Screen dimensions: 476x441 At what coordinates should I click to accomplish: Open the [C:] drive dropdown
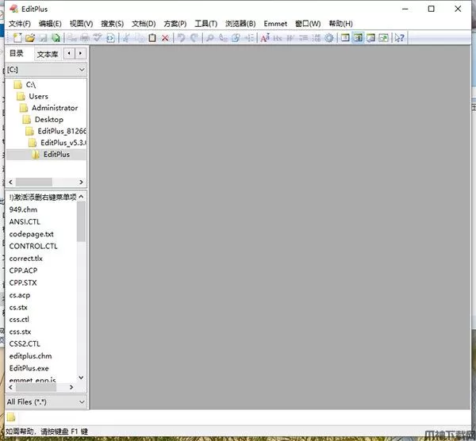coord(46,70)
